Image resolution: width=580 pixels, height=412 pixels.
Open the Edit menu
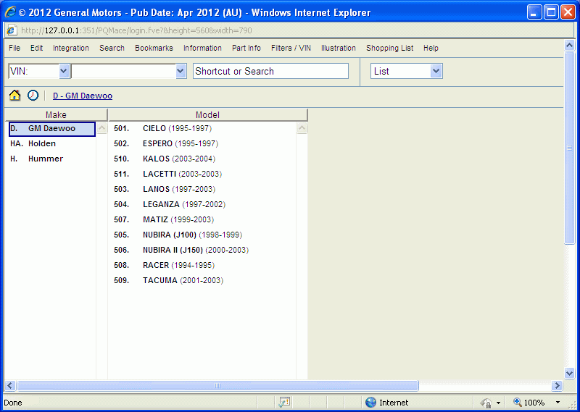coord(37,48)
